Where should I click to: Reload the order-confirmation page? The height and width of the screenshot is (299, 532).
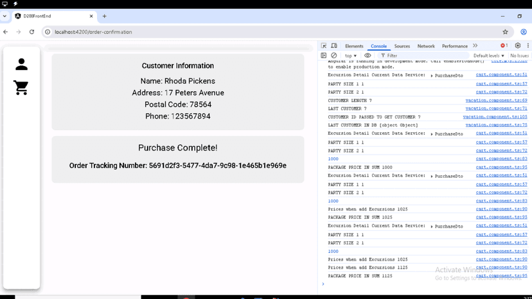[31, 31]
